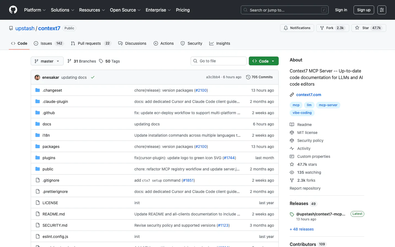Click the eslint.config.js file icon

click(x=38, y=237)
